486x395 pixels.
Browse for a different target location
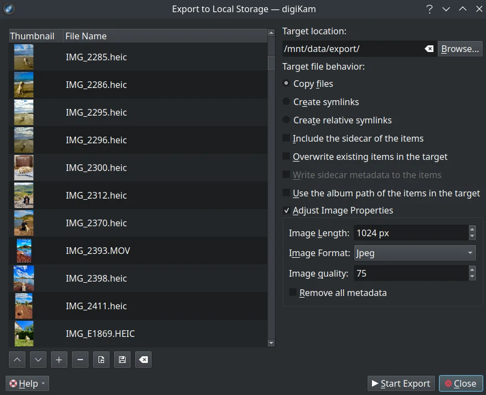point(459,49)
